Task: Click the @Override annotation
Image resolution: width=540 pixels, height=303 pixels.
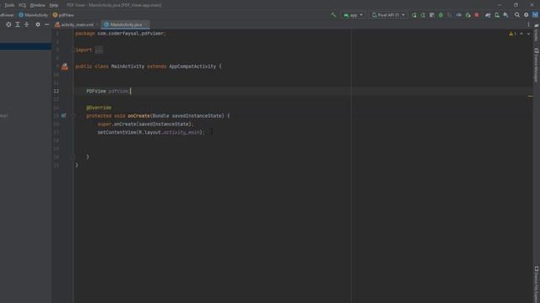Action: [99, 108]
